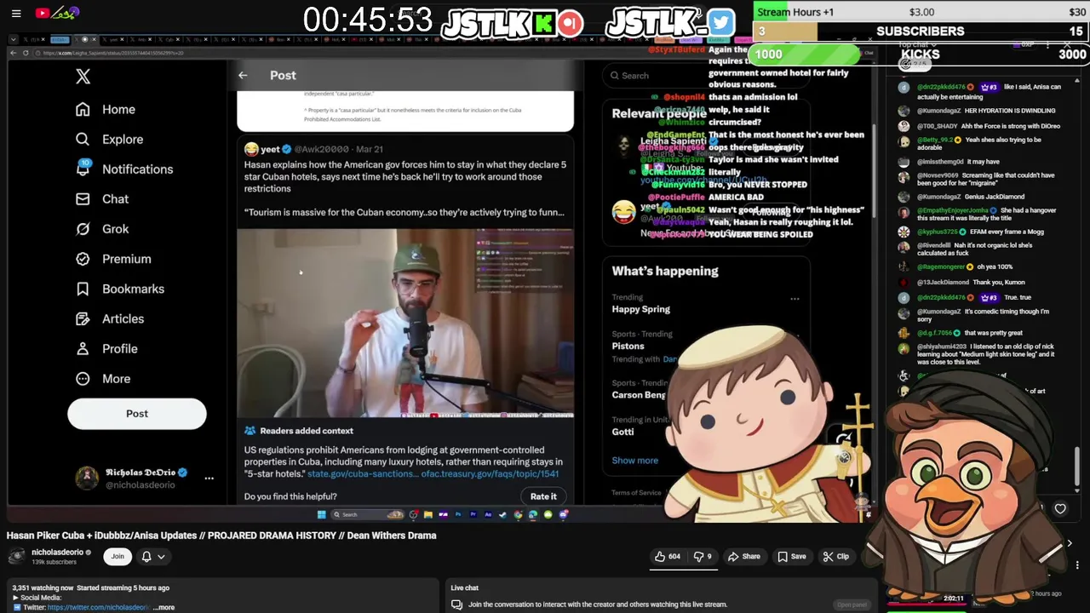Click the Clip scissors button
Image resolution: width=1090 pixels, height=613 pixels.
click(x=835, y=557)
